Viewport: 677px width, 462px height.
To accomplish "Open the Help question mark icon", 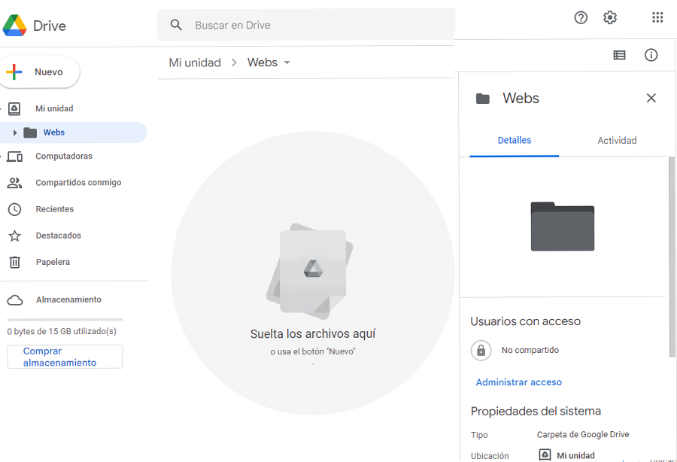I will 581,18.
